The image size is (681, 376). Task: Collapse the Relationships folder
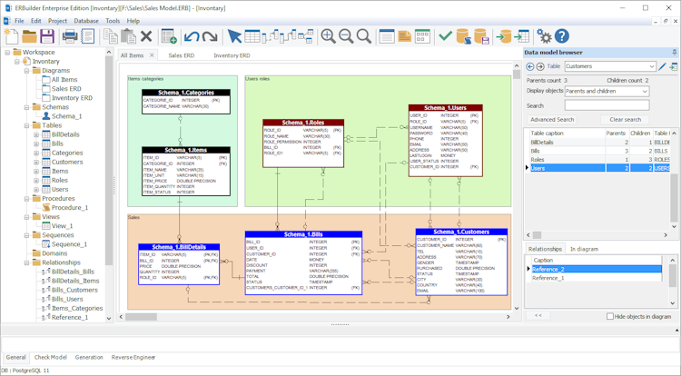(x=27, y=262)
